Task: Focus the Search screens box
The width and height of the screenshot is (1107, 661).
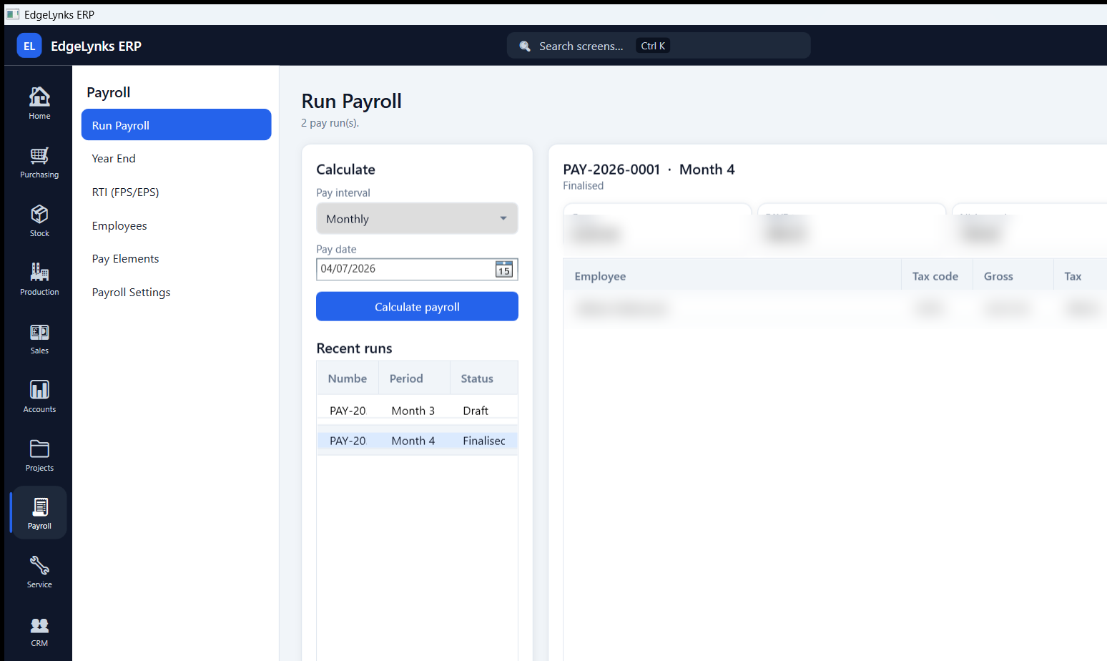Action: tap(659, 46)
